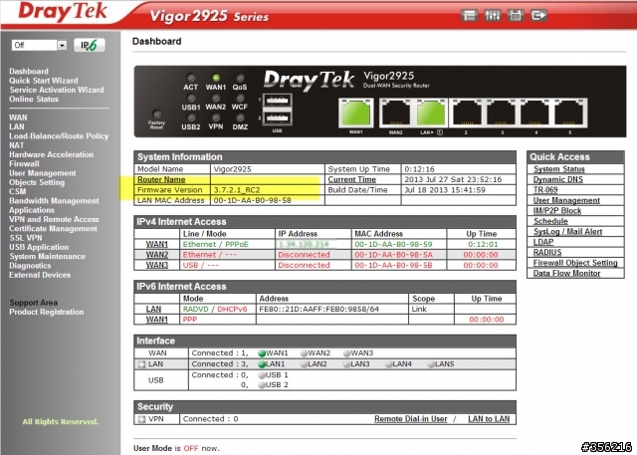The image size is (637, 455).
Task: Open Data Flow Monitor link
Action: [566, 274]
